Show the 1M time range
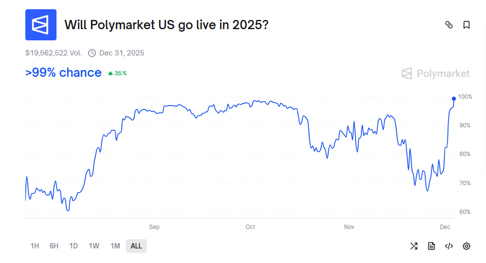This screenshot has height=263, width=486. pos(115,246)
